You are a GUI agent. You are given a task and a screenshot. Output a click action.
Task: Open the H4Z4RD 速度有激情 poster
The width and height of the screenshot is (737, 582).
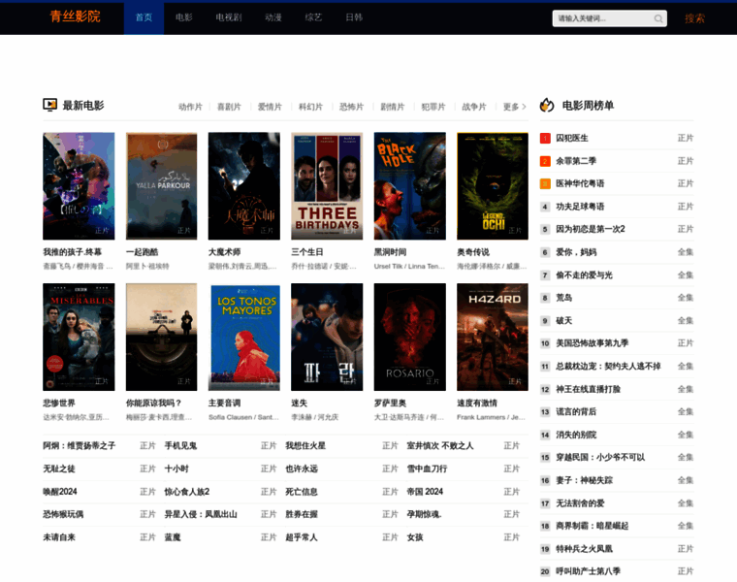click(x=493, y=337)
